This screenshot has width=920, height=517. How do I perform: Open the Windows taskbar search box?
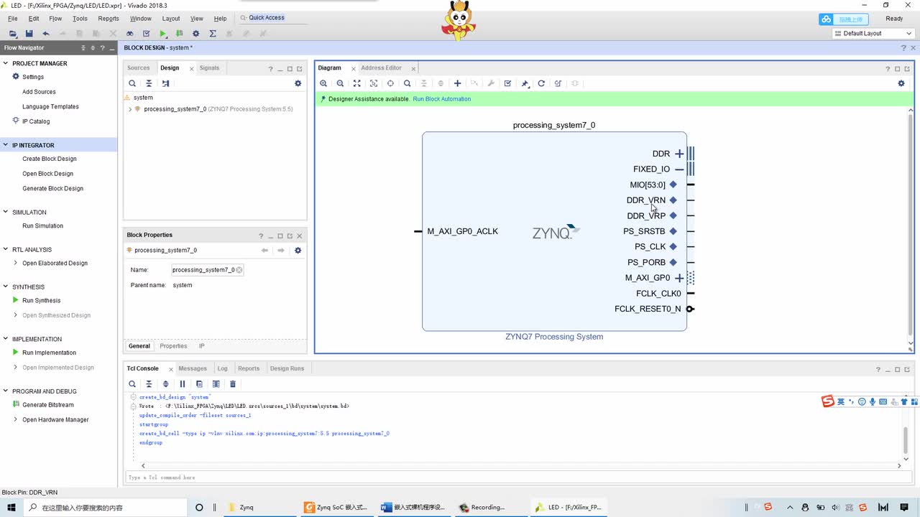pyautogui.click(x=106, y=508)
